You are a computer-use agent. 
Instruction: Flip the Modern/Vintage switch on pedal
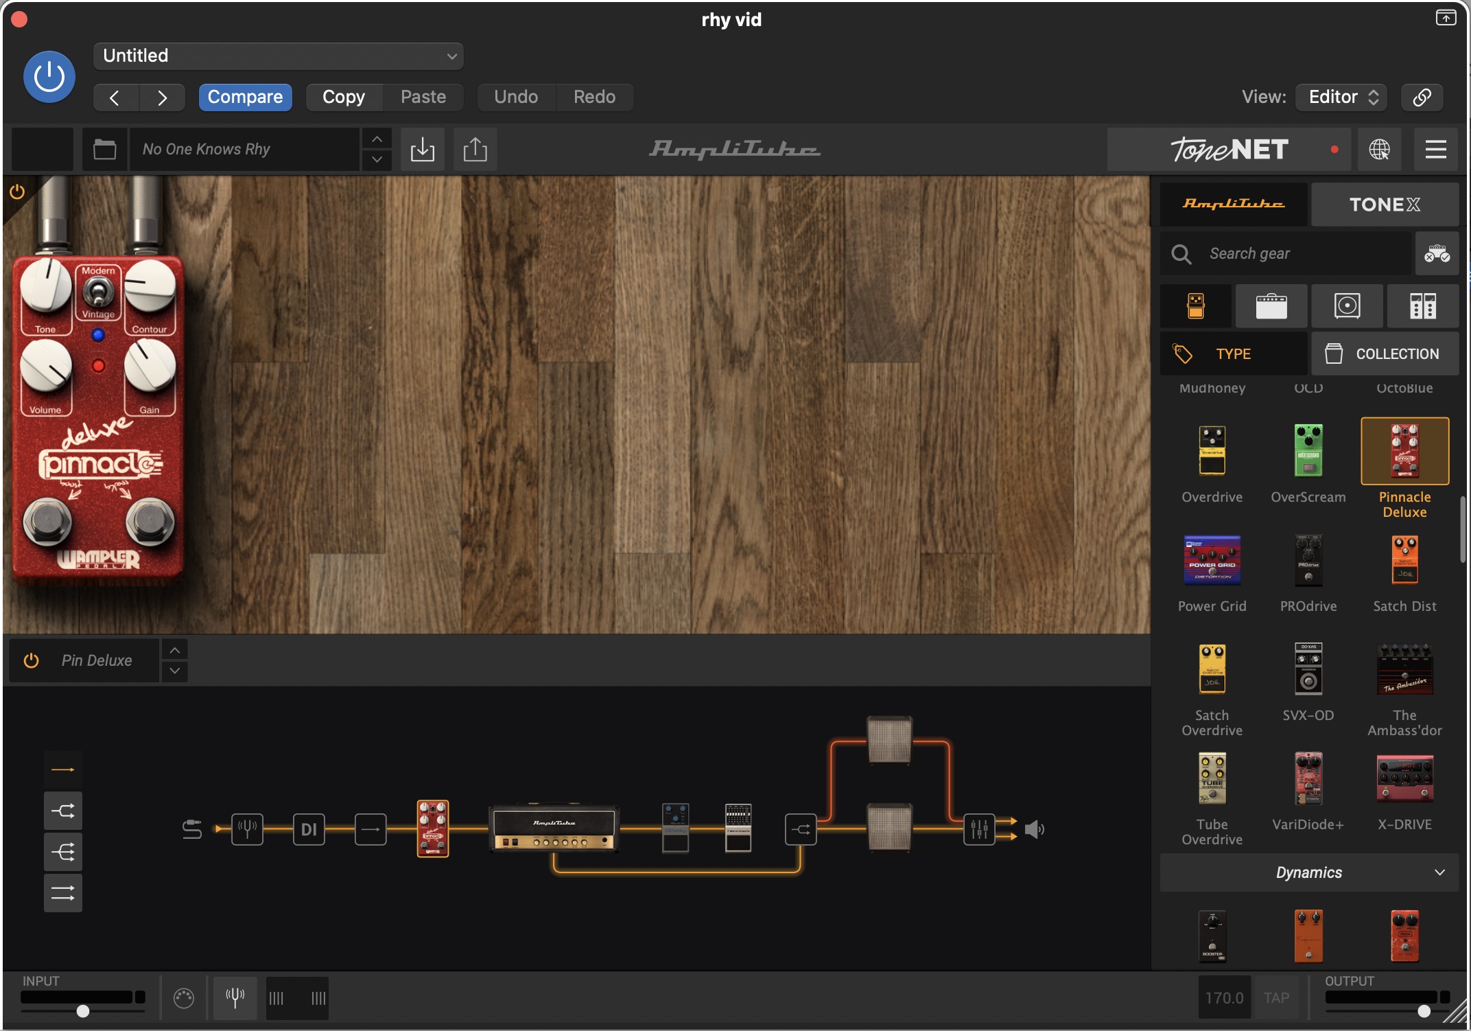click(x=98, y=293)
